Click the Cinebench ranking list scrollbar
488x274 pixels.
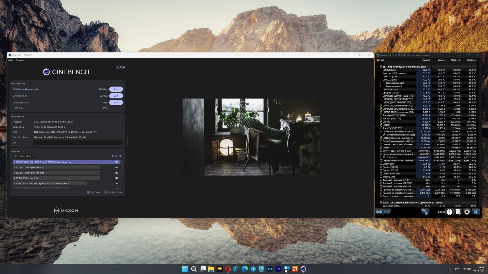[122, 167]
